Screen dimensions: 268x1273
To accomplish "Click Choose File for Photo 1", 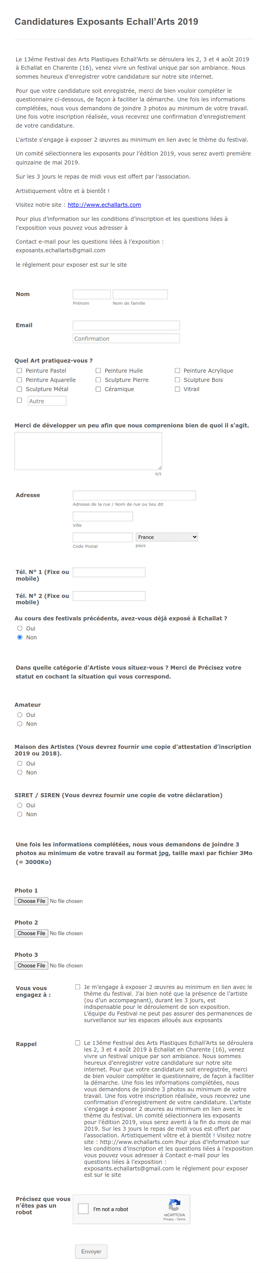I will pos(31,901).
